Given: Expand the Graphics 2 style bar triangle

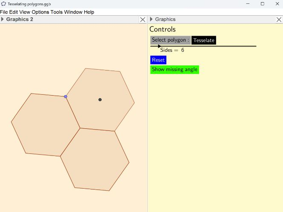Looking at the screenshot, I should [x=3, y=19].
